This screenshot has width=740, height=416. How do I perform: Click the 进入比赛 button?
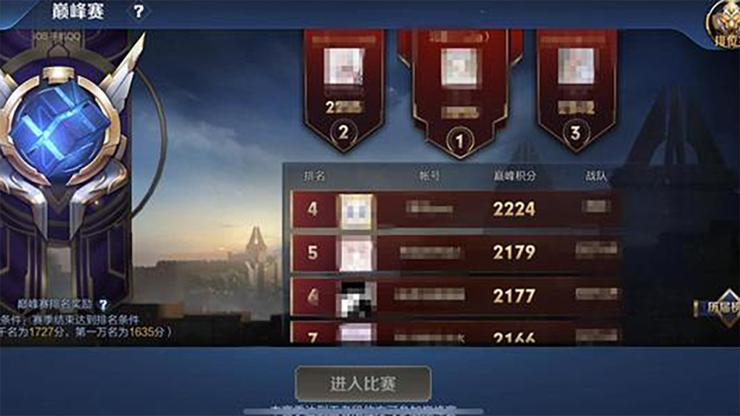click(x=363, y=384)
